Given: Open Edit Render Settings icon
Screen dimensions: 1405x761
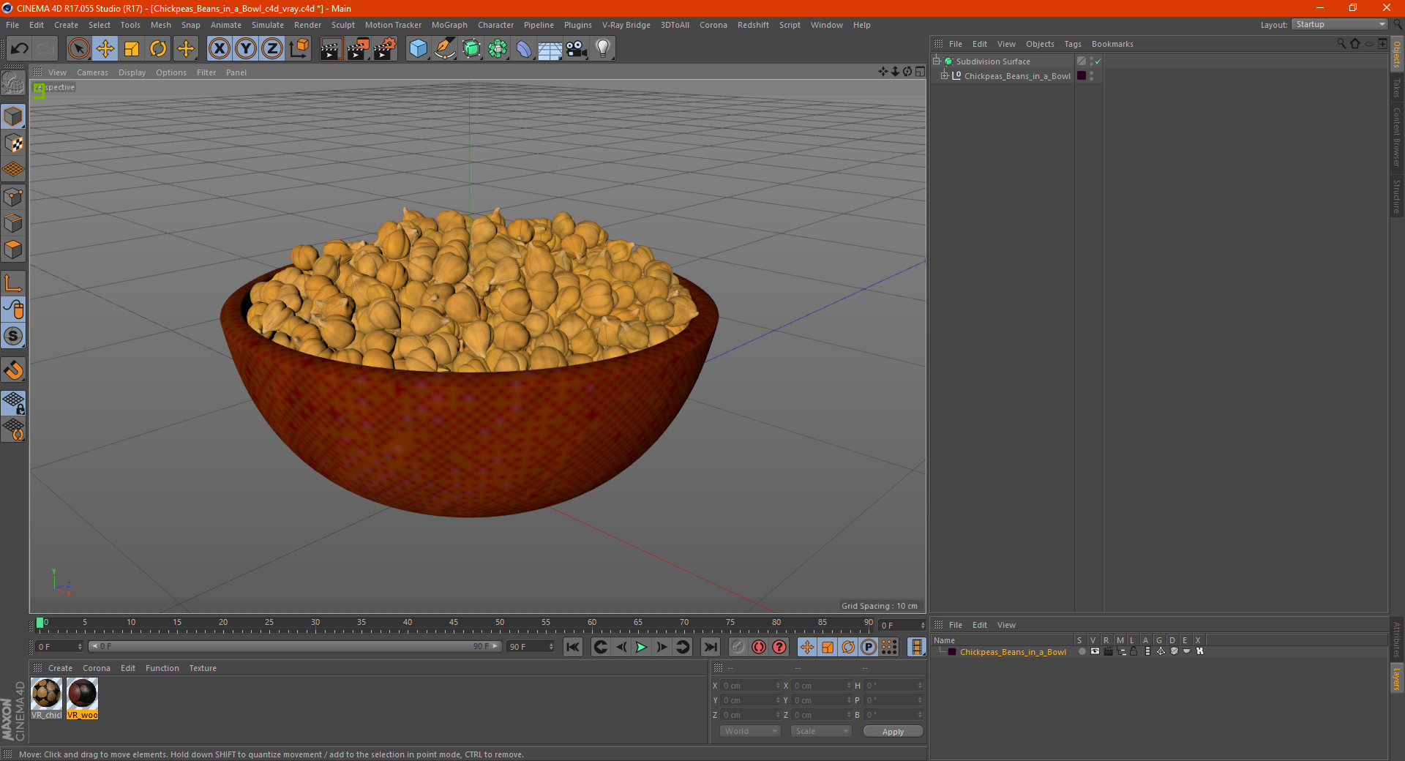Looking at the screenshot, I should (385, 49).
